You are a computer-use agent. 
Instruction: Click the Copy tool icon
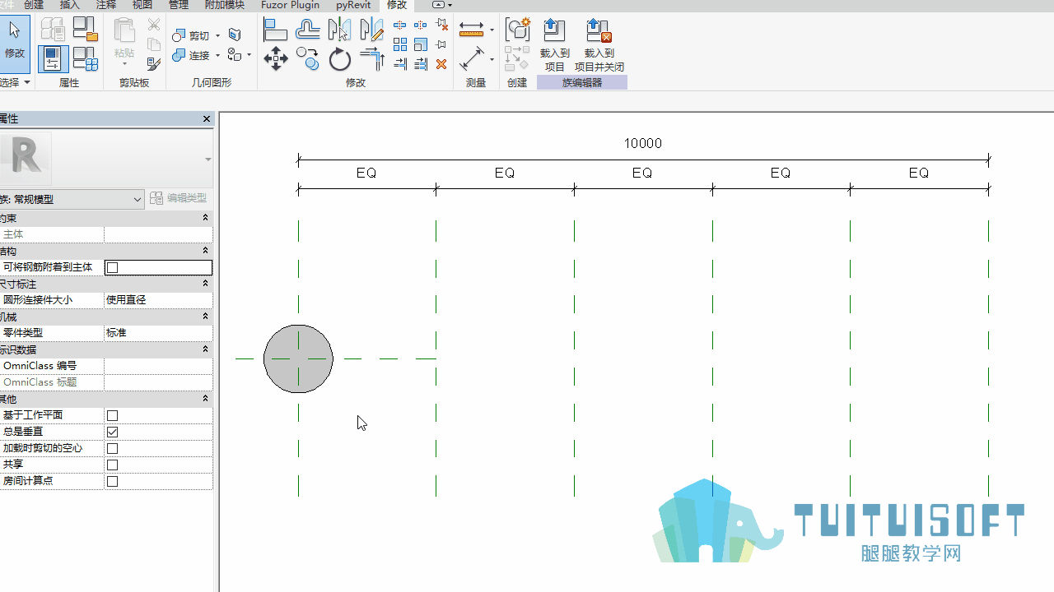pos(307,59)
